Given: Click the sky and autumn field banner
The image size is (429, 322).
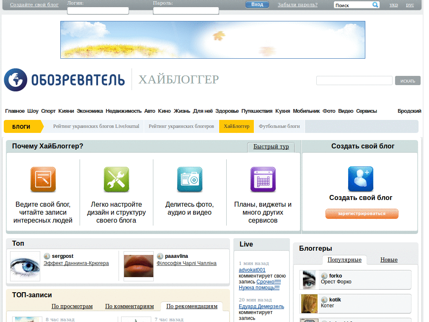Looking at the screenshot, I should 213,40.
